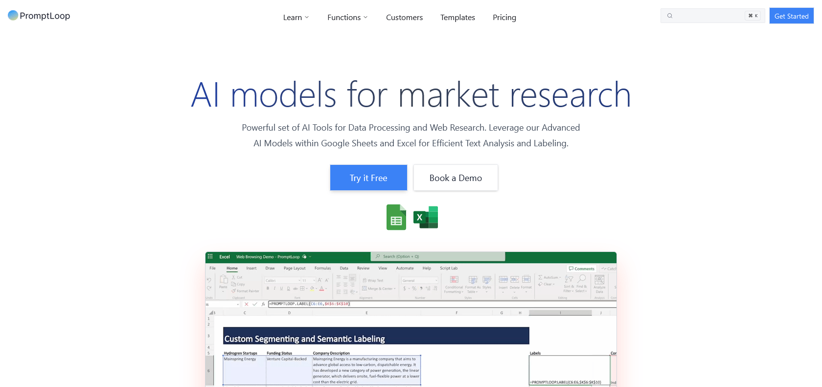Click the Paste clipboard icon
The height and width of the screenshot is (387, 822).
[224, 279]
